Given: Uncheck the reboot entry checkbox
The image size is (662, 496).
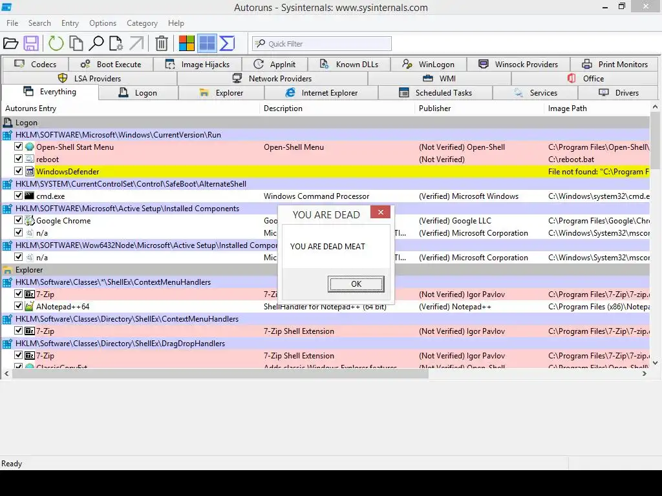Looking at the screenshot, I should [x=18, y=159].
